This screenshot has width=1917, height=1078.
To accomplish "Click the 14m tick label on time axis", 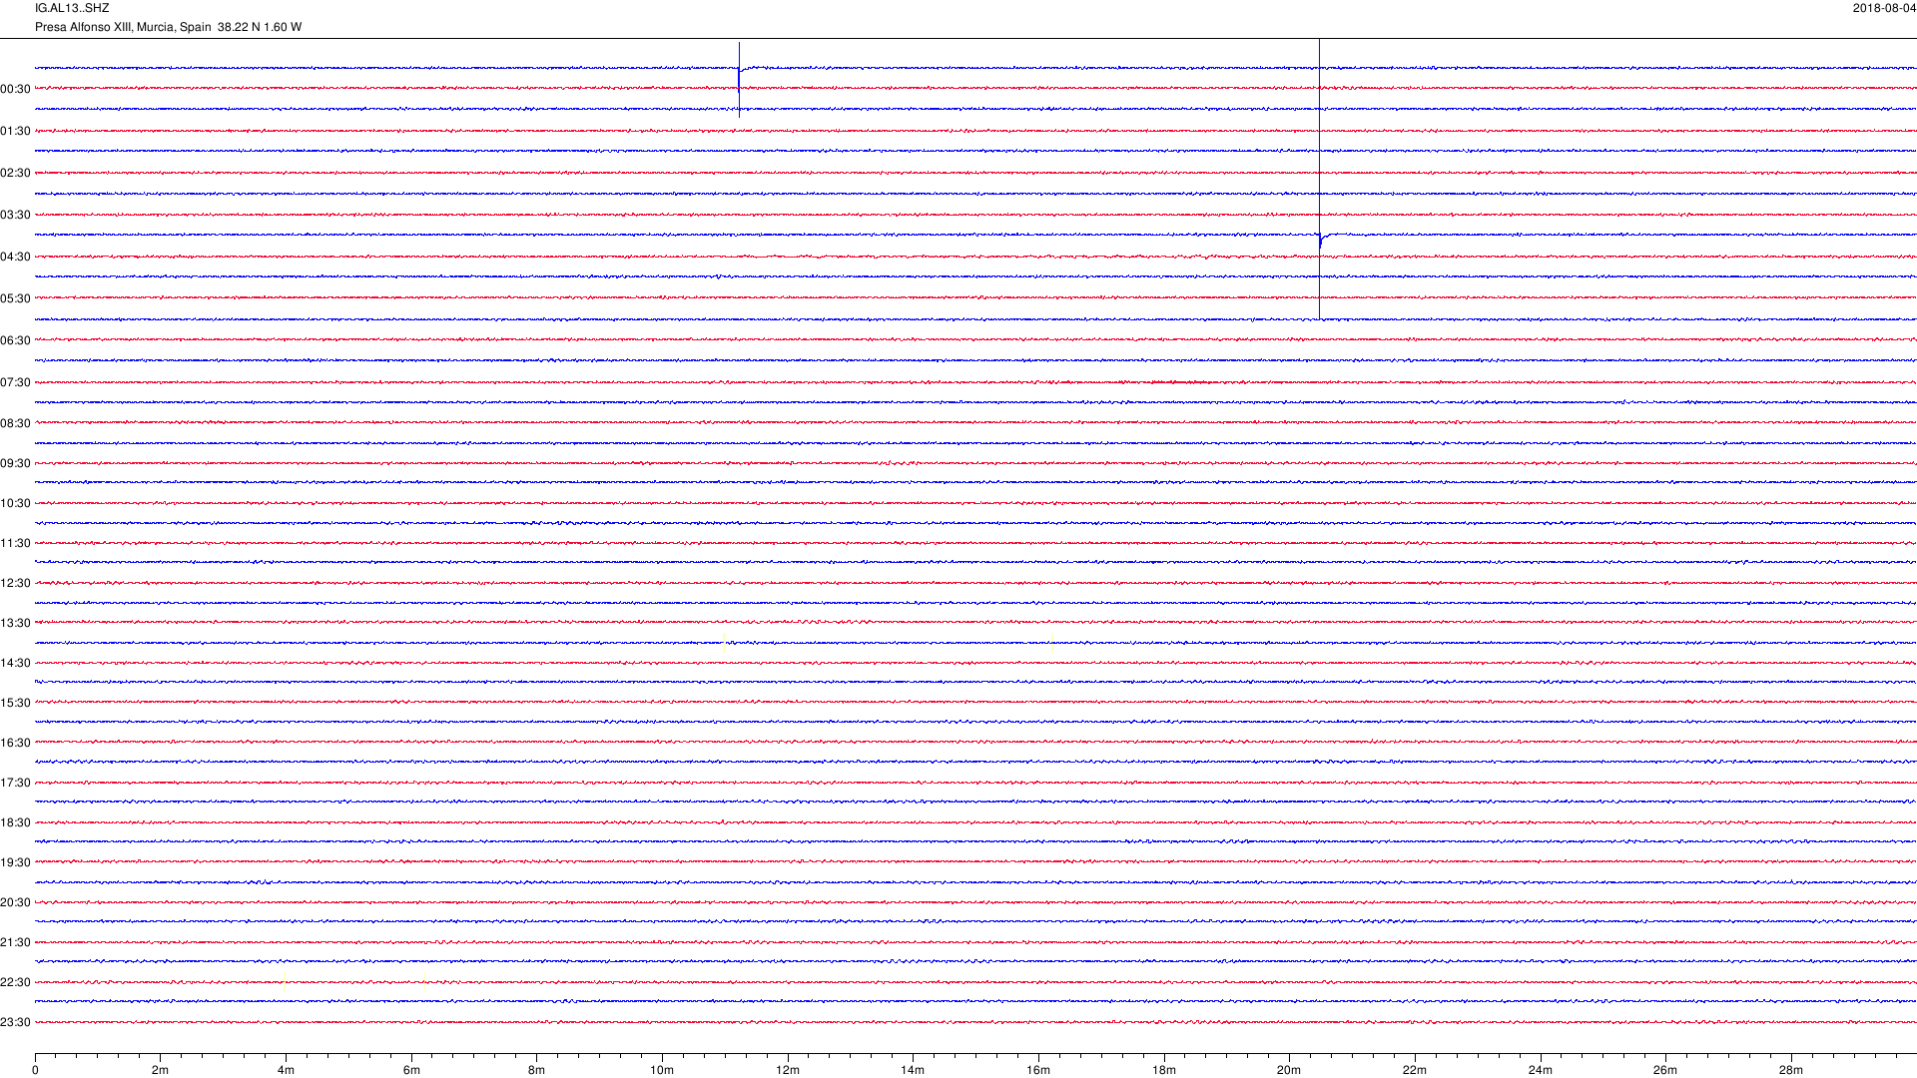I will 913,1070.
